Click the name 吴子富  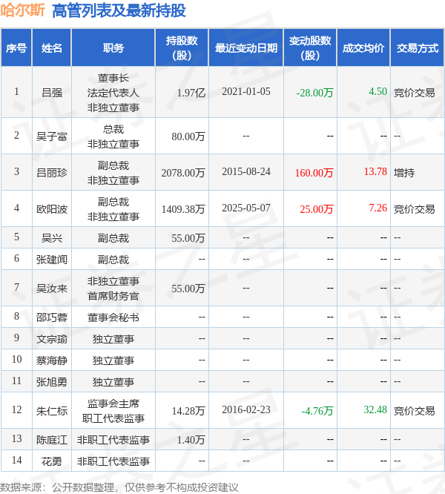tap(52, 136)
